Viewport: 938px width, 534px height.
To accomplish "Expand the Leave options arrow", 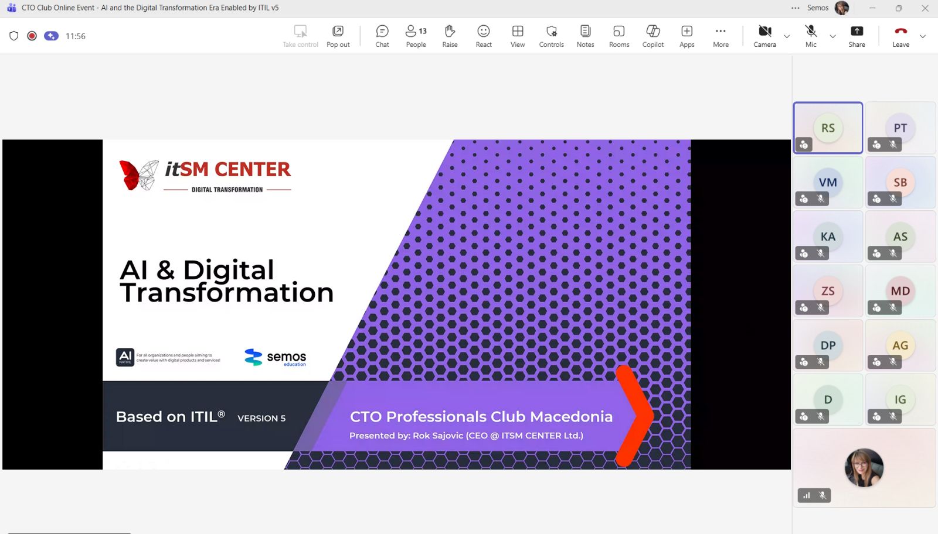I will coord(923,36).
